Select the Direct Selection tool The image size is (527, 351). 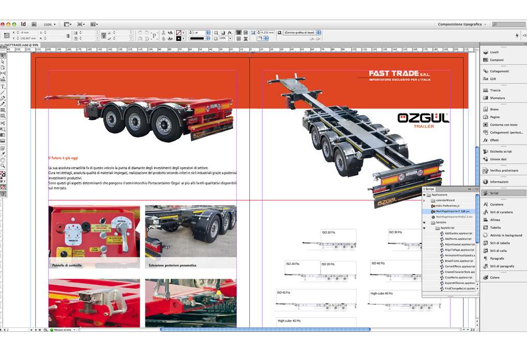[3, 62]
